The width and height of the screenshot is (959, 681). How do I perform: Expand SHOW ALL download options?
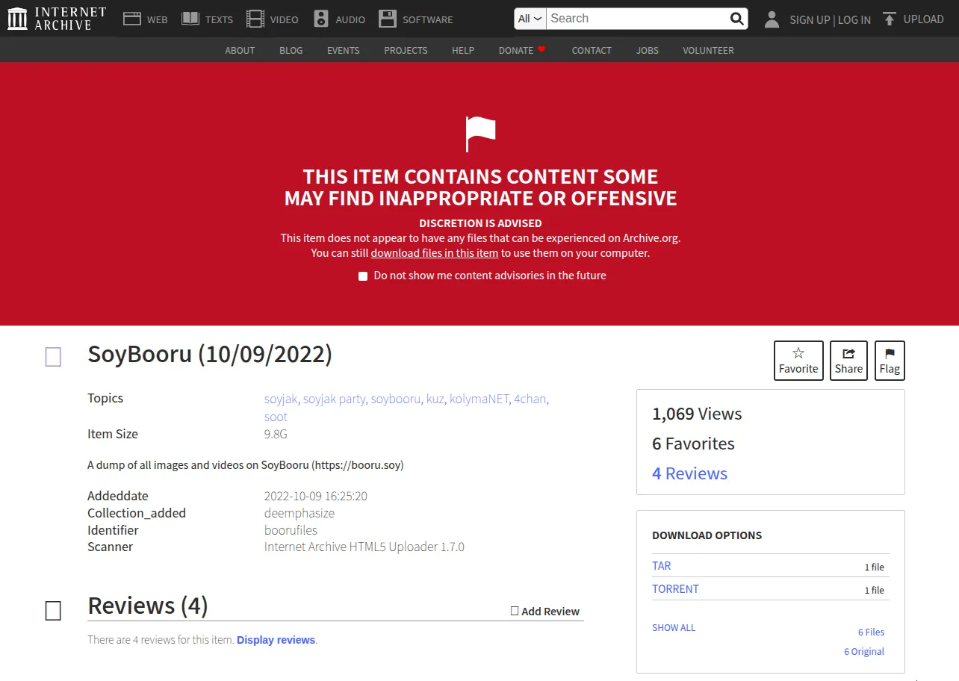pos(674,628)
